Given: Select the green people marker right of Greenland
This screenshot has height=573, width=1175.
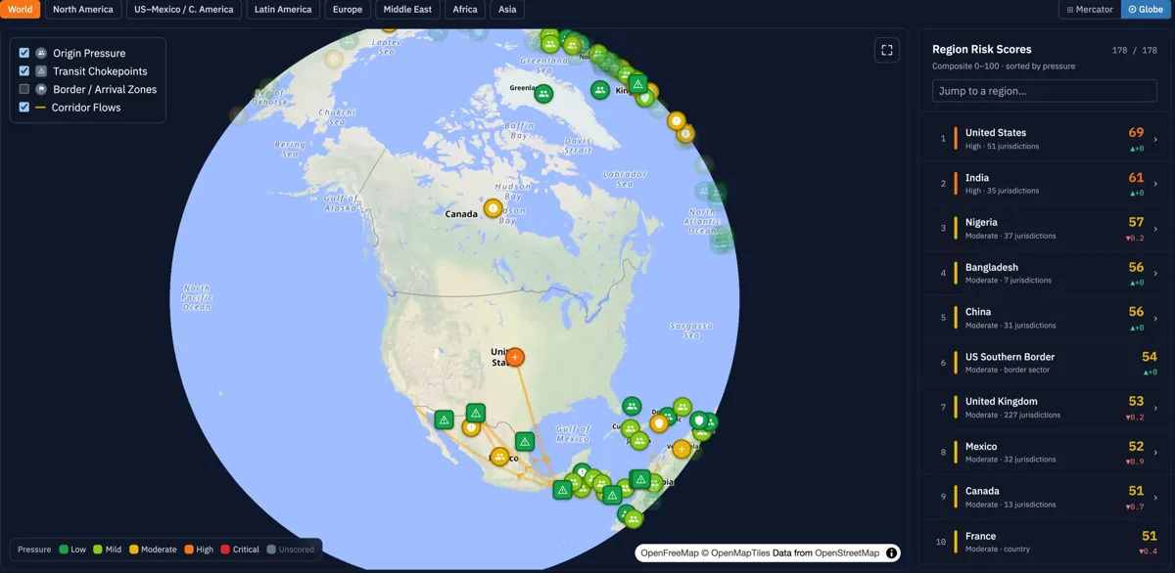Looking at the screenshot, I should coord(600,90).
